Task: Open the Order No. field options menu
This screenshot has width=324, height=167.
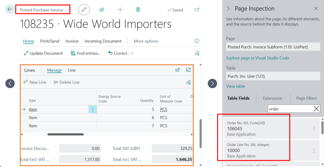Action: (314, 129)
